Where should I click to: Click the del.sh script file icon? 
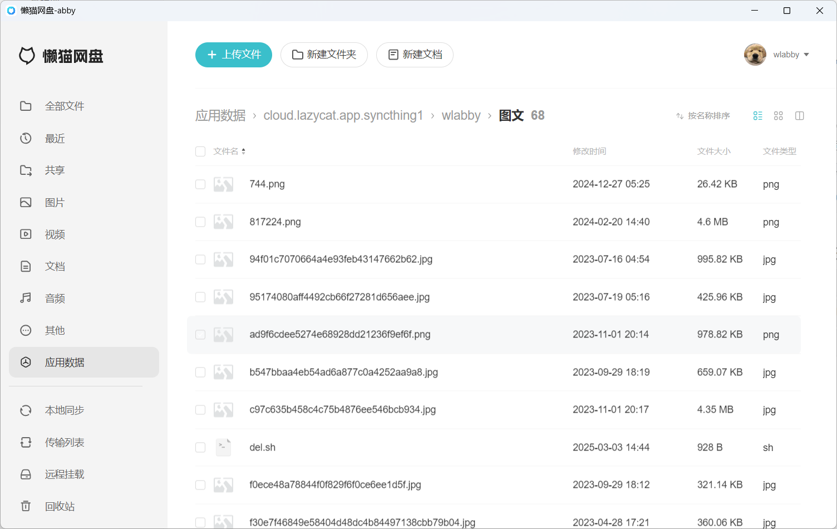(223, 447)
